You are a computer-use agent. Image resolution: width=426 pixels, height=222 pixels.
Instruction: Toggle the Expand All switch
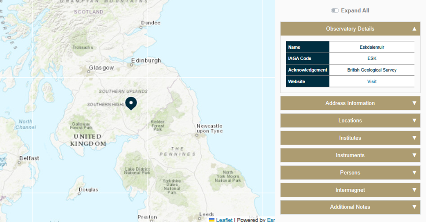point(335,11)
